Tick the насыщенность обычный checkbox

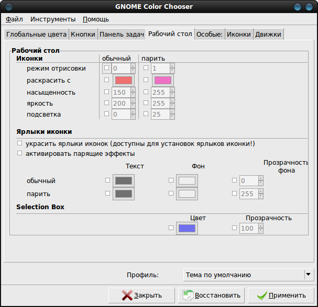pyautogui.click(x=106, y=92)
